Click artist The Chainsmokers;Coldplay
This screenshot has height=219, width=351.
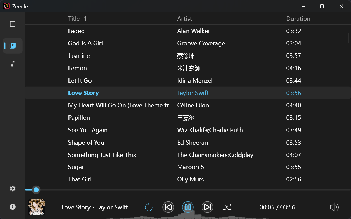pyautogui.click(x=215, y=155)
